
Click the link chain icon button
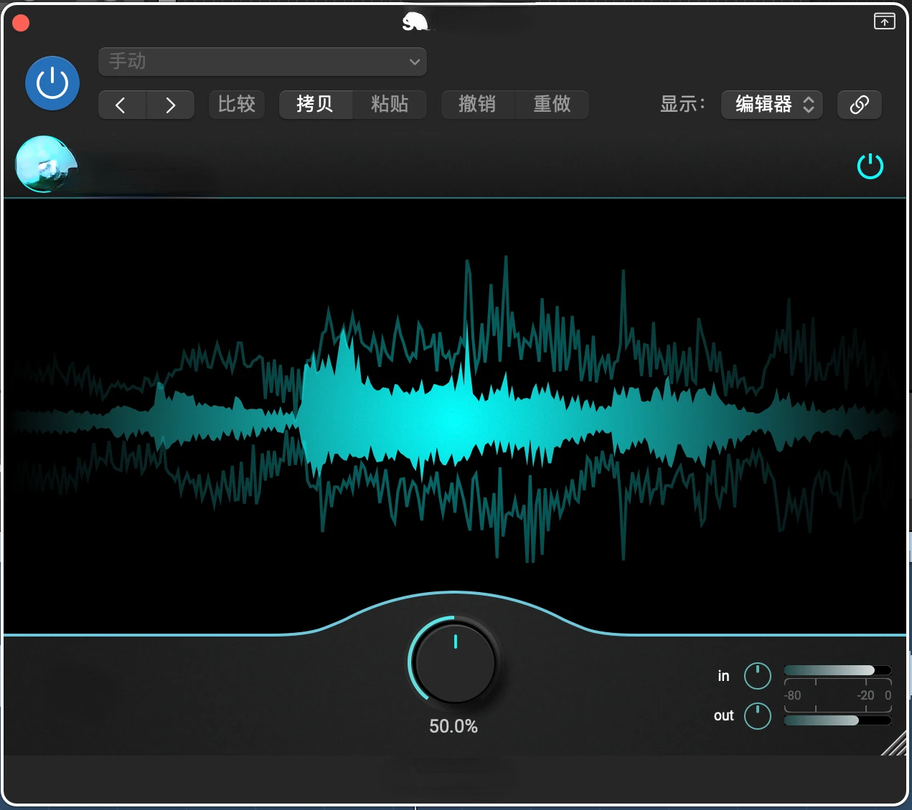pyautogui.click(x=860, y=105)
